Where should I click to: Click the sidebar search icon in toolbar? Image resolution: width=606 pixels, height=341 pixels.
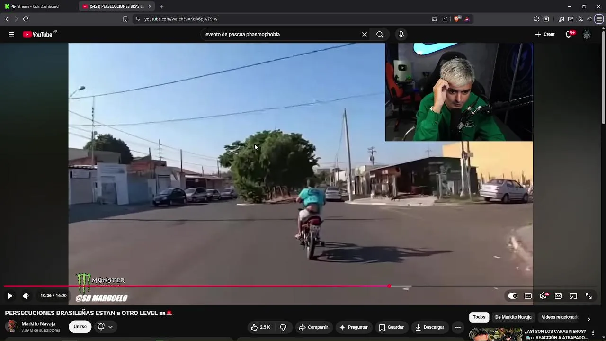pos(546,19)
